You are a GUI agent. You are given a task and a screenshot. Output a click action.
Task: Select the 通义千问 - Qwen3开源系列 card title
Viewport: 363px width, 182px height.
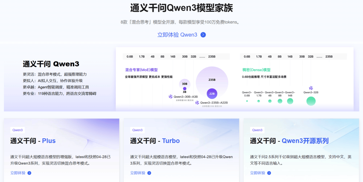tap(289, 141)
